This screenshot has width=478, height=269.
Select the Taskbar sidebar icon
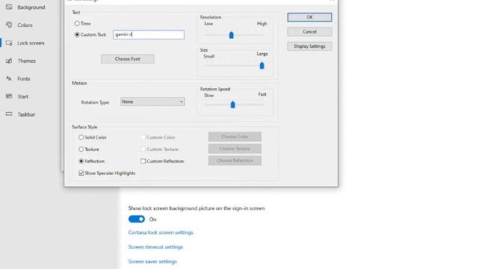point(9,114)
